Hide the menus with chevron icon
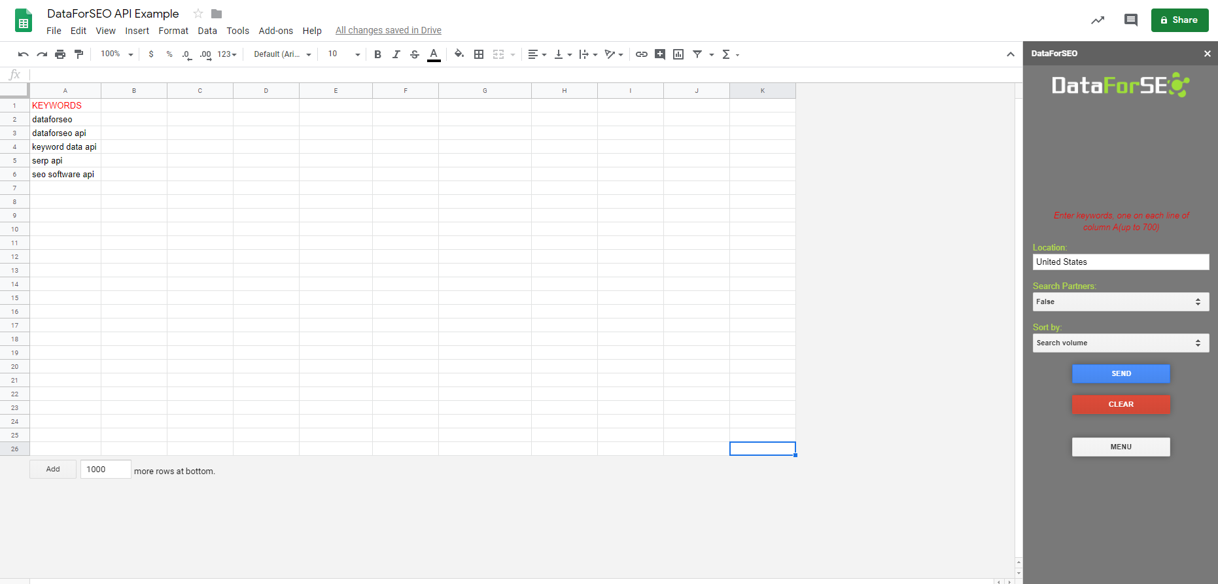1218x584 pixels. point(1011,54)
